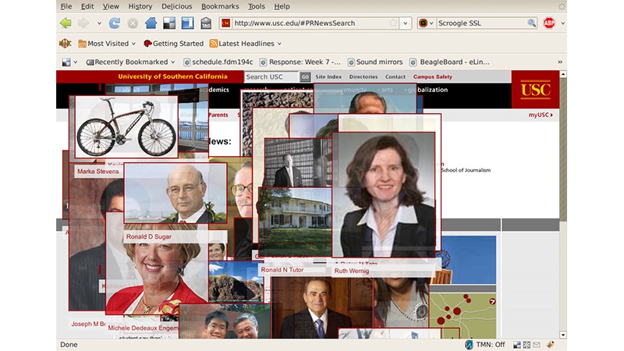Open the Tools menu
This screenshot has width=624, height=351.
257,6
